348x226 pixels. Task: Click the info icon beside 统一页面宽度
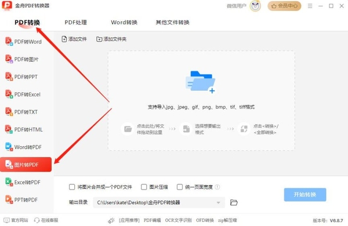point(217,187)
